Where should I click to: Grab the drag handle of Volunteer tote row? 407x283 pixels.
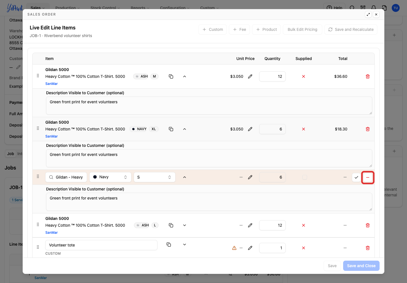[38, 247]
